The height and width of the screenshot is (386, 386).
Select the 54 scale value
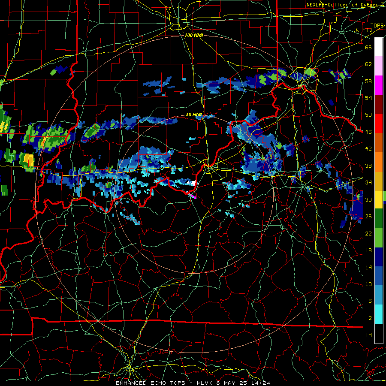pyautogui.click(x=368, y=98)
